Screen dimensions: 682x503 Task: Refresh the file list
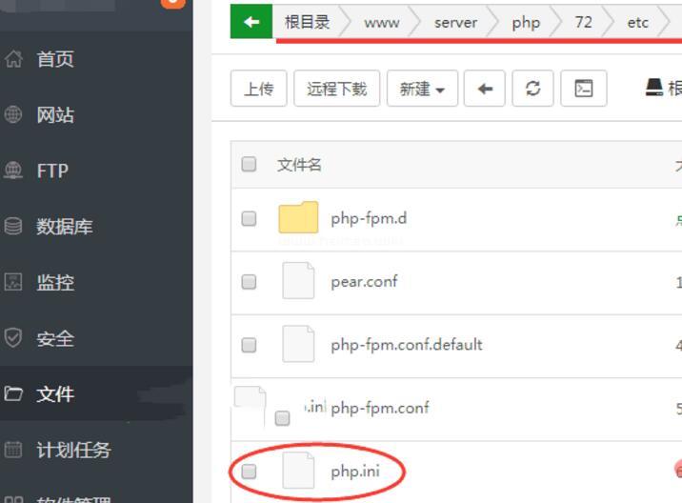(x=532, y=89)
